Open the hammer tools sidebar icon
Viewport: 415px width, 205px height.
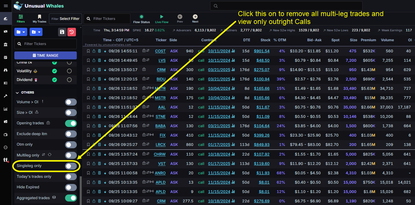[x=6, y=96]
